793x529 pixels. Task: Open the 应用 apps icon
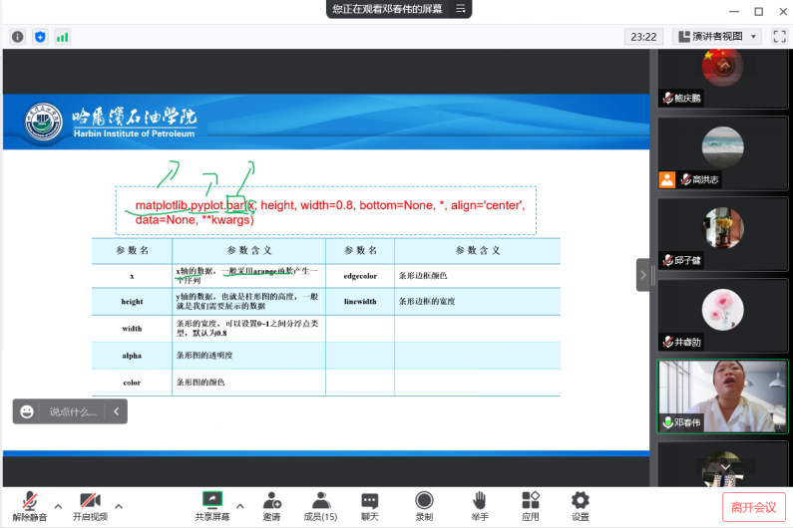point(530,505)
